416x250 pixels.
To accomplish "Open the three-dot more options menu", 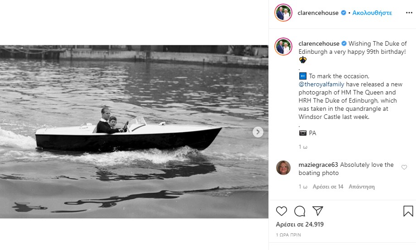I will tap(409, 13).
